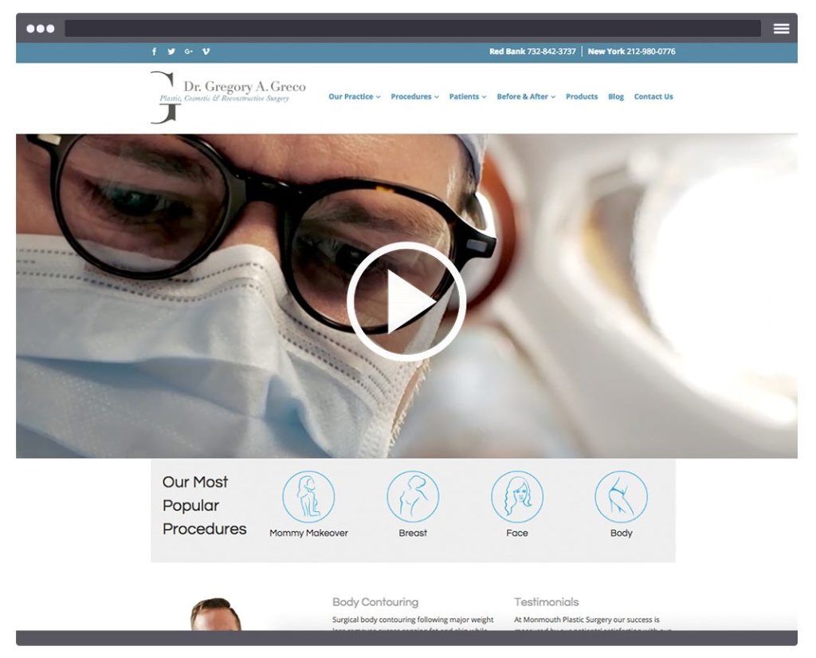Viewport: 816px width, 658px height.
Task: Open the Vimeo social icon
Action: point(206,52)
